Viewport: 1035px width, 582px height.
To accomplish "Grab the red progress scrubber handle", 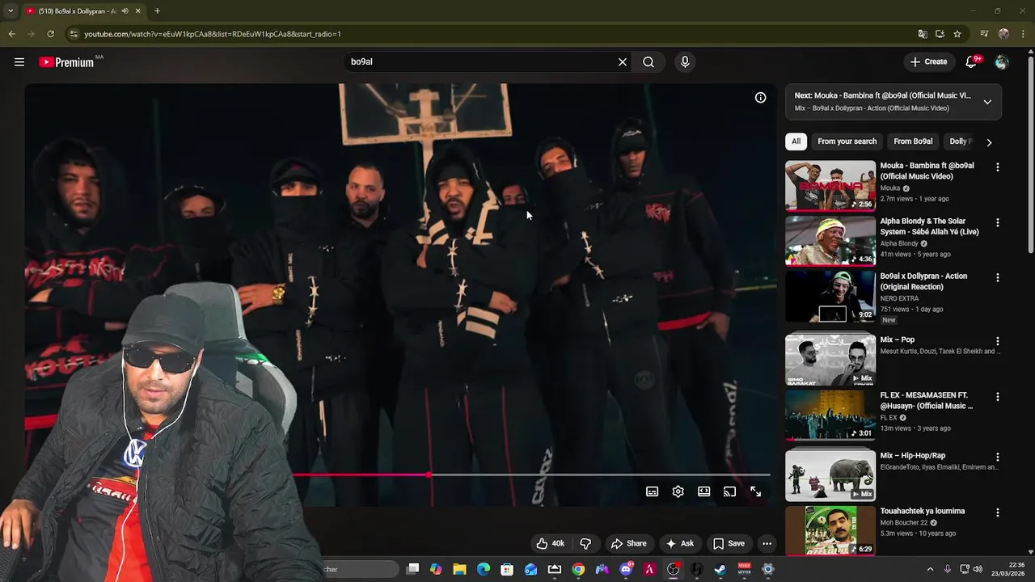I will click(x=429, y=475).
